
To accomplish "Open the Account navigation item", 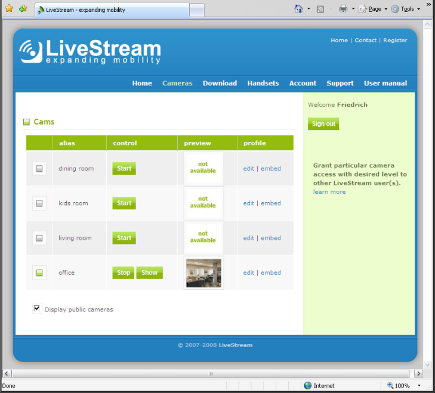I will pos(303,83).
